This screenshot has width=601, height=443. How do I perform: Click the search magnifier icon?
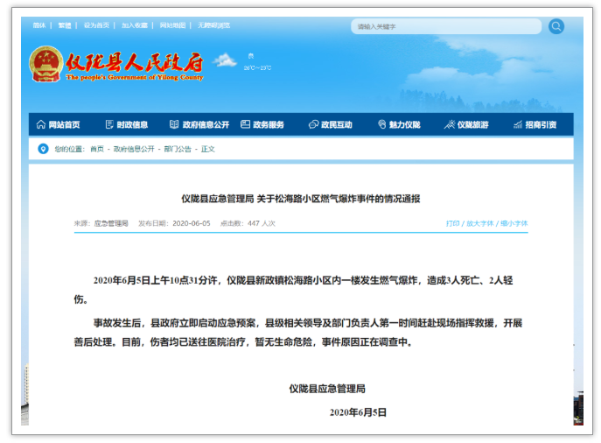(x=556, y=26)
